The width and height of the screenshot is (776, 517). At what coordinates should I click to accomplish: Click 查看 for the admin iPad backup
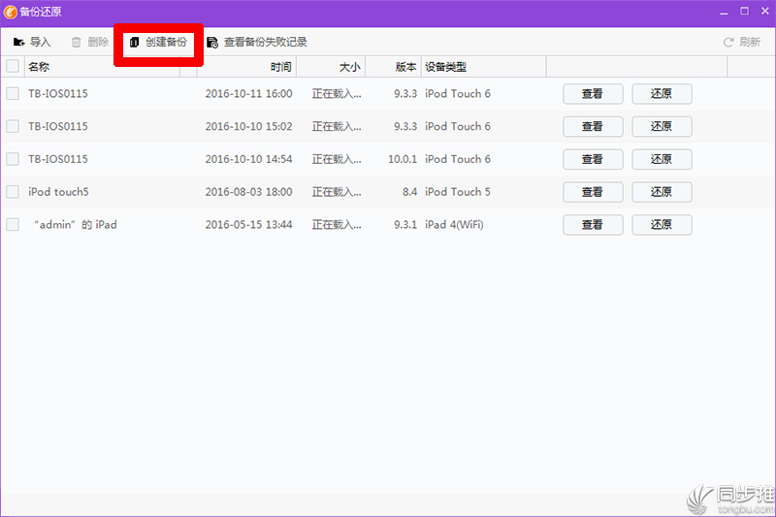(x=593, y=224)
